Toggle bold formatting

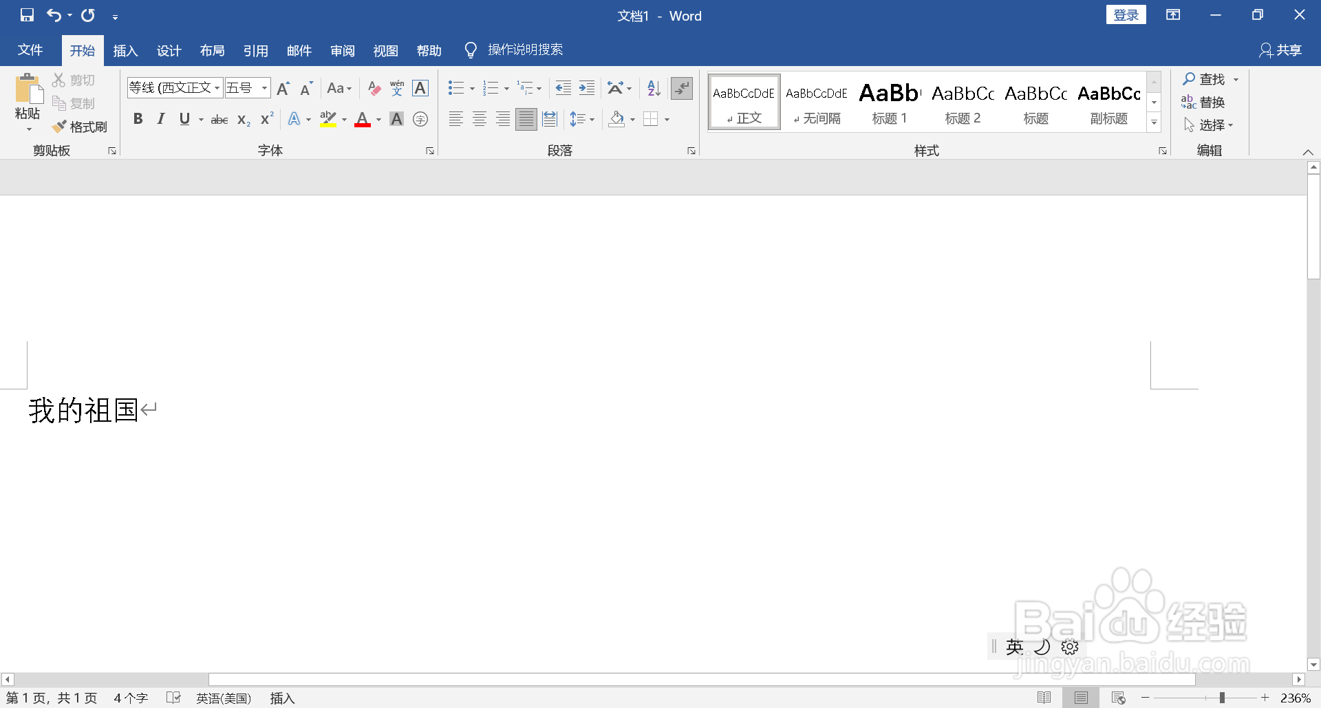point(138,120)
